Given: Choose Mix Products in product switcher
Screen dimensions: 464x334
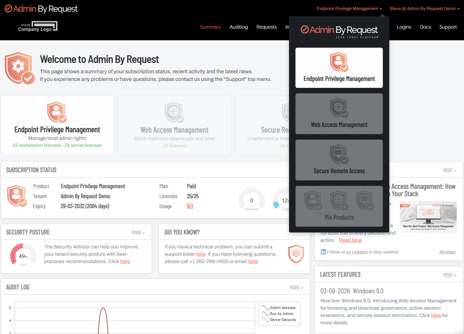Looking at the screenshot, I should [x=339, y=206].
